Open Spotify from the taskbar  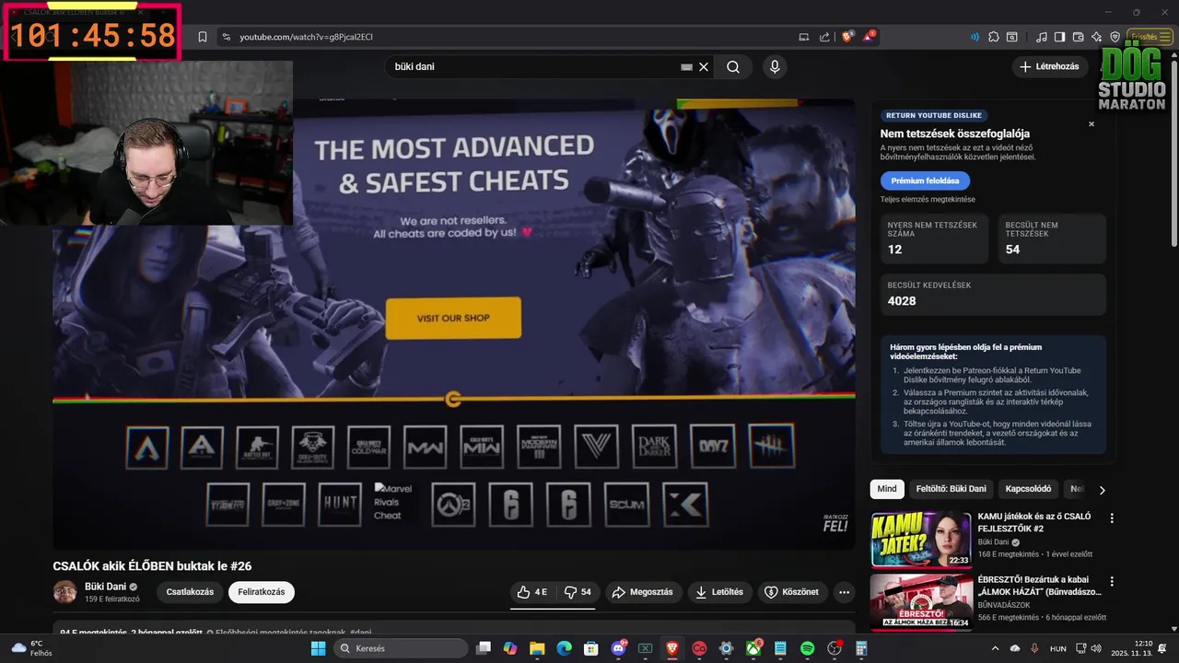tap(808, 648)
